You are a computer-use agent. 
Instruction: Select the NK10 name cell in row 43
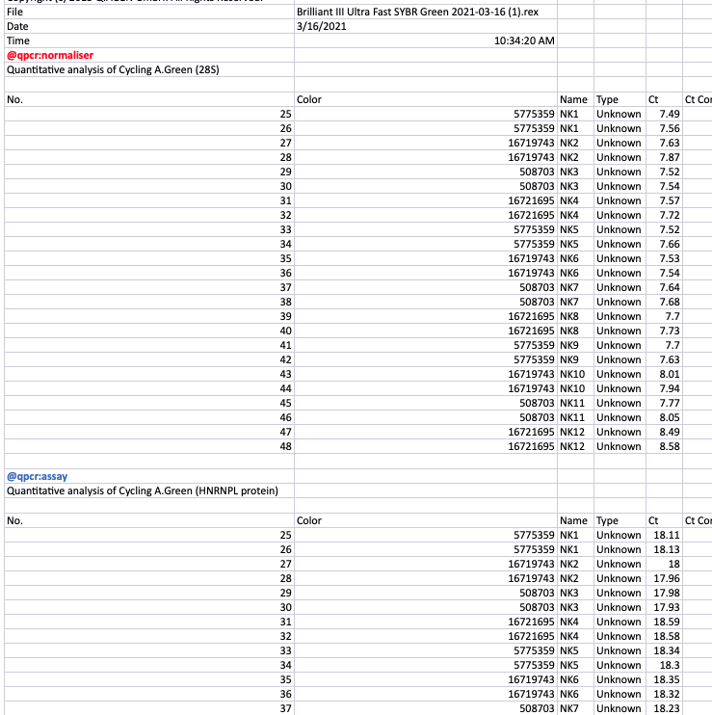coord(575,374)
